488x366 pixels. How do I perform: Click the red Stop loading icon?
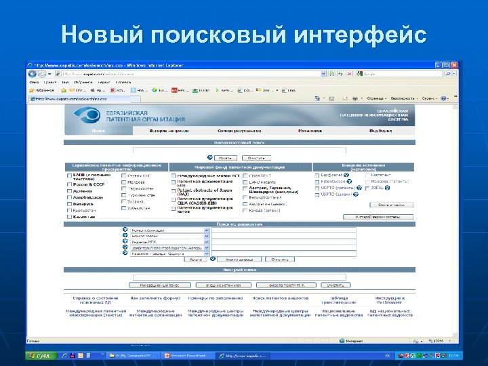(x=350, y=74)
